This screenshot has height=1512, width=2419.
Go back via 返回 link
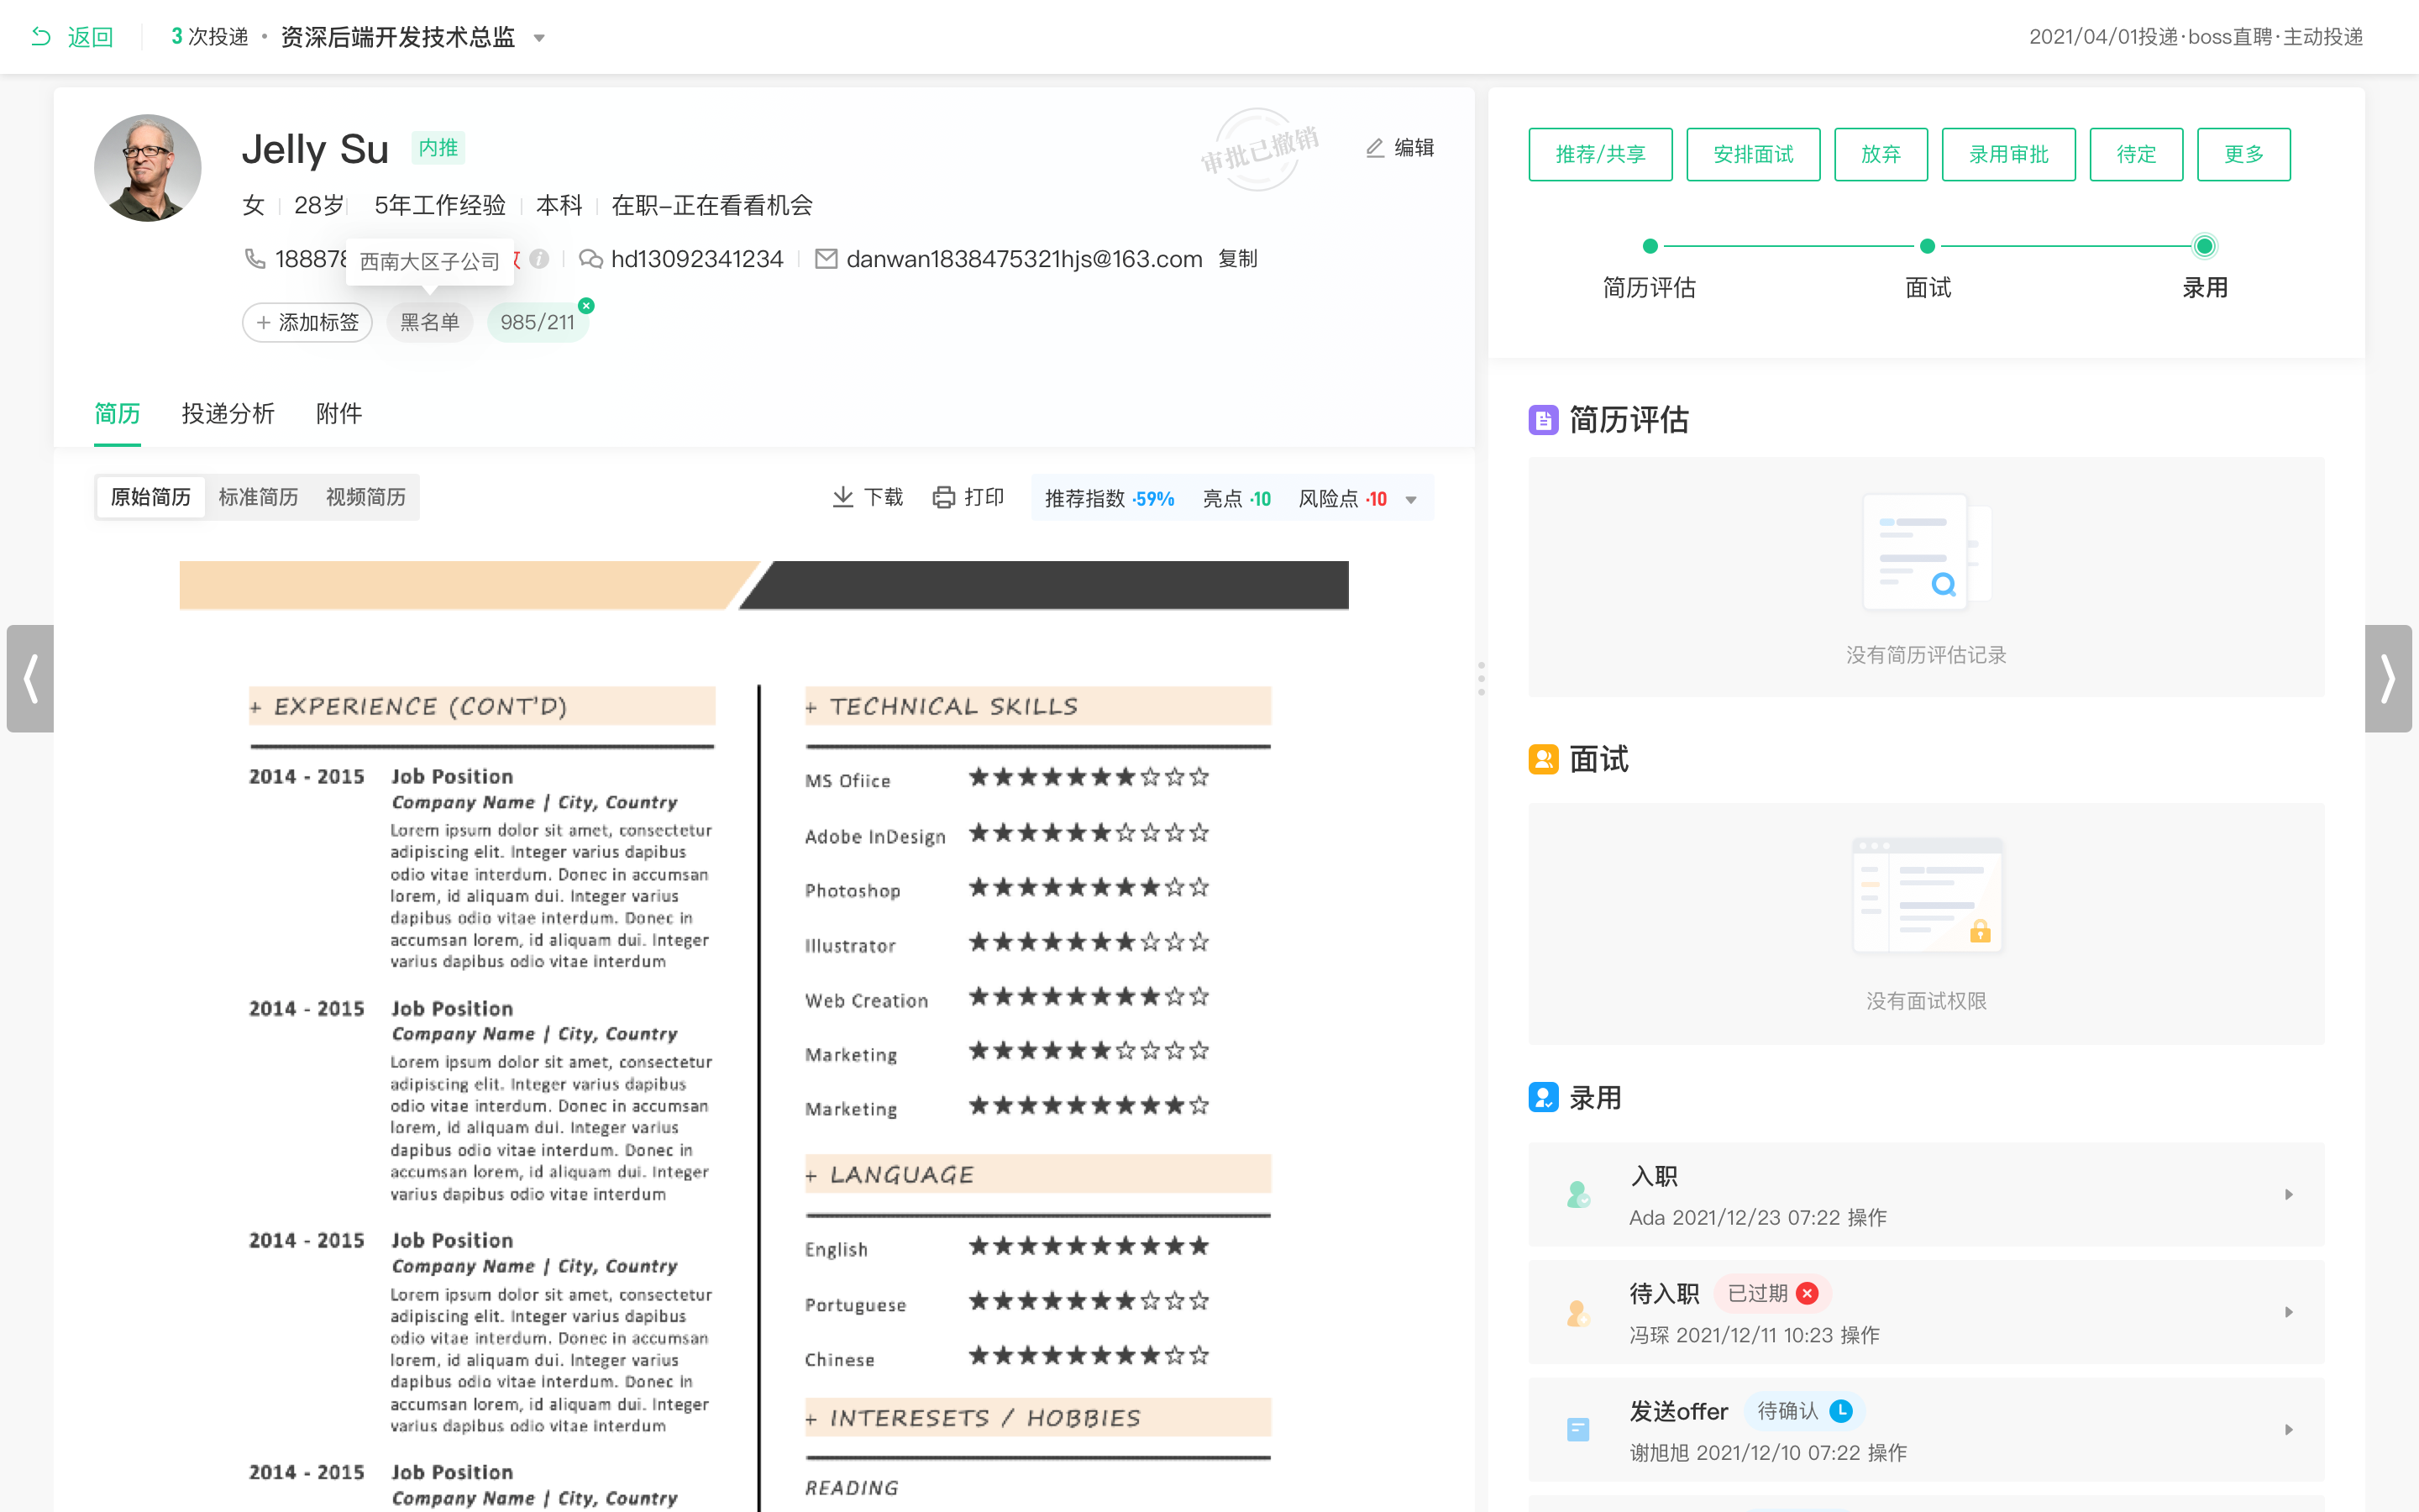pyautogui.click(x=90, y=37)
